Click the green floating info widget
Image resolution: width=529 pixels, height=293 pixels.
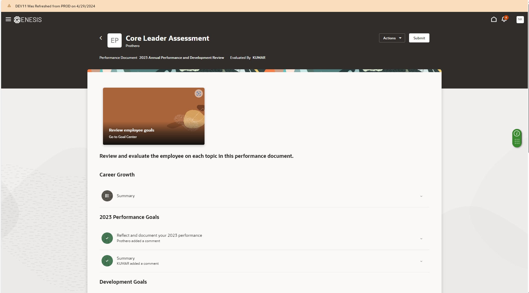tap(517, 138)
